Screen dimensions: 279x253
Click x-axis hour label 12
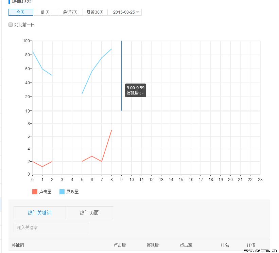pos(151,180)
